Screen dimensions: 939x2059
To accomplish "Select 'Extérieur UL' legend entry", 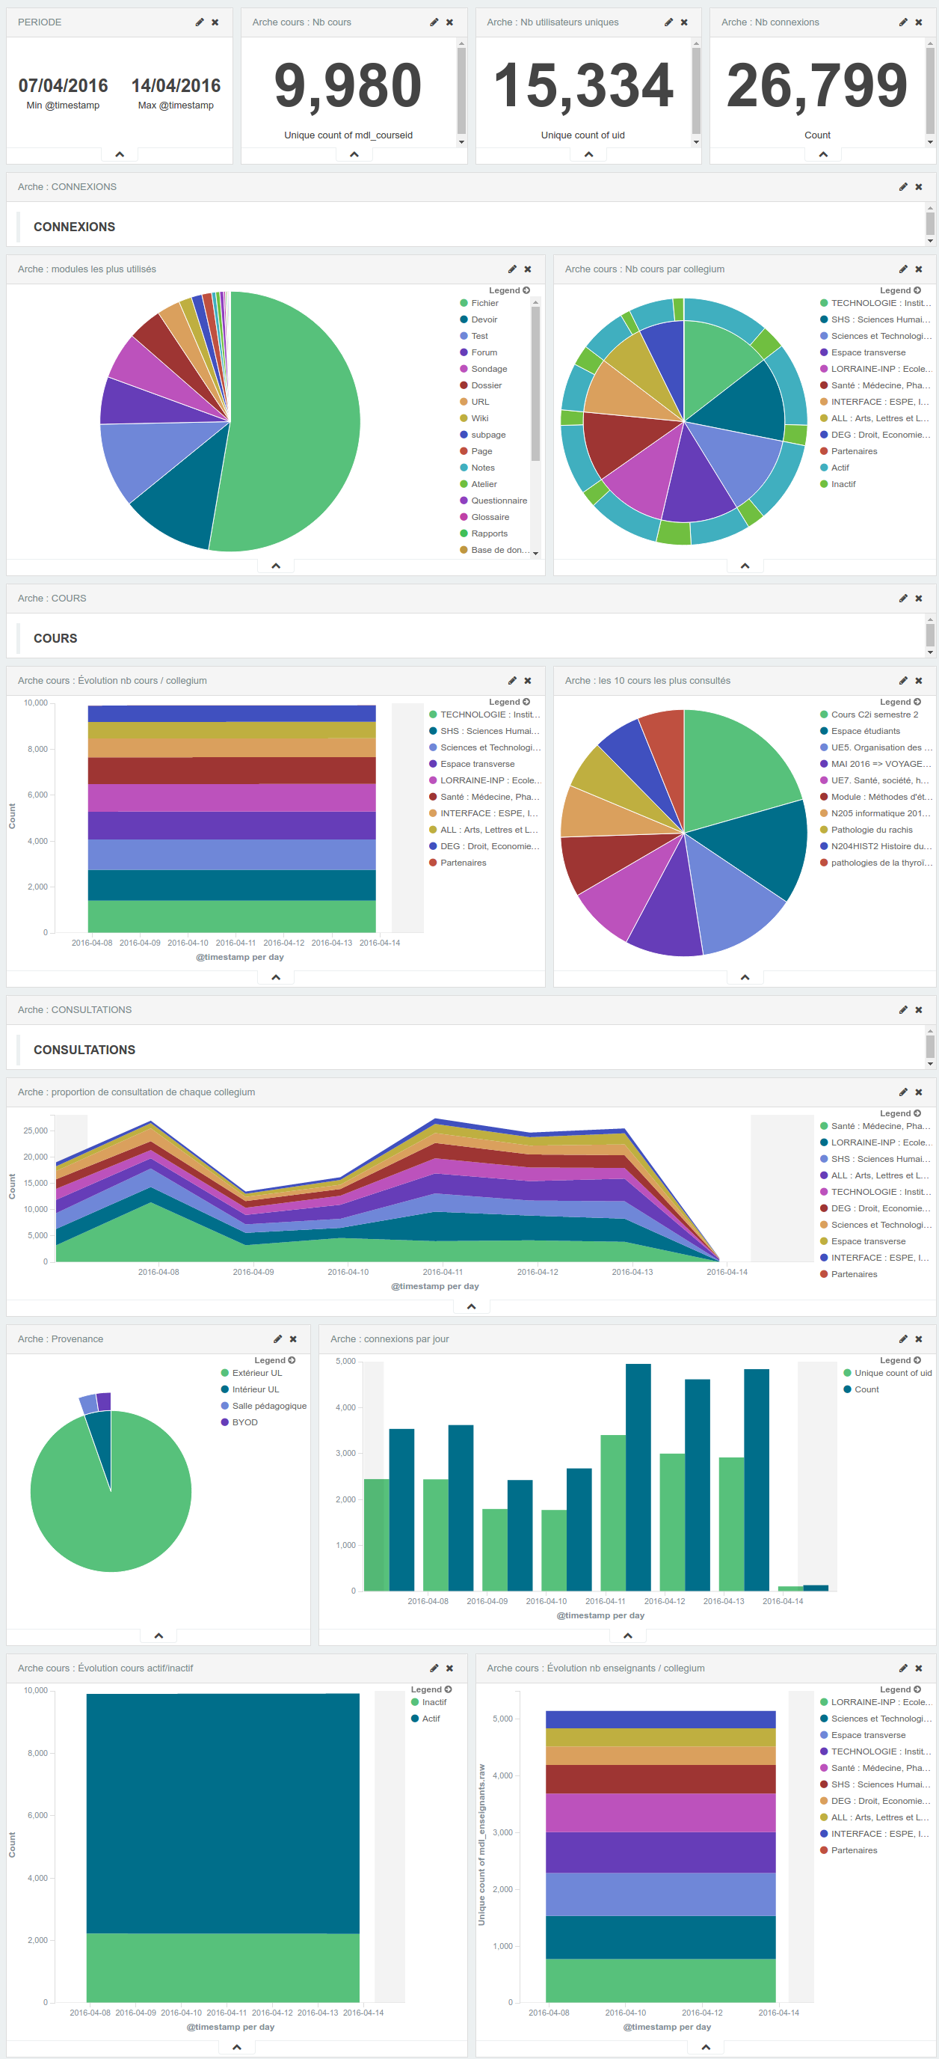I will (x=256, y=1373).
